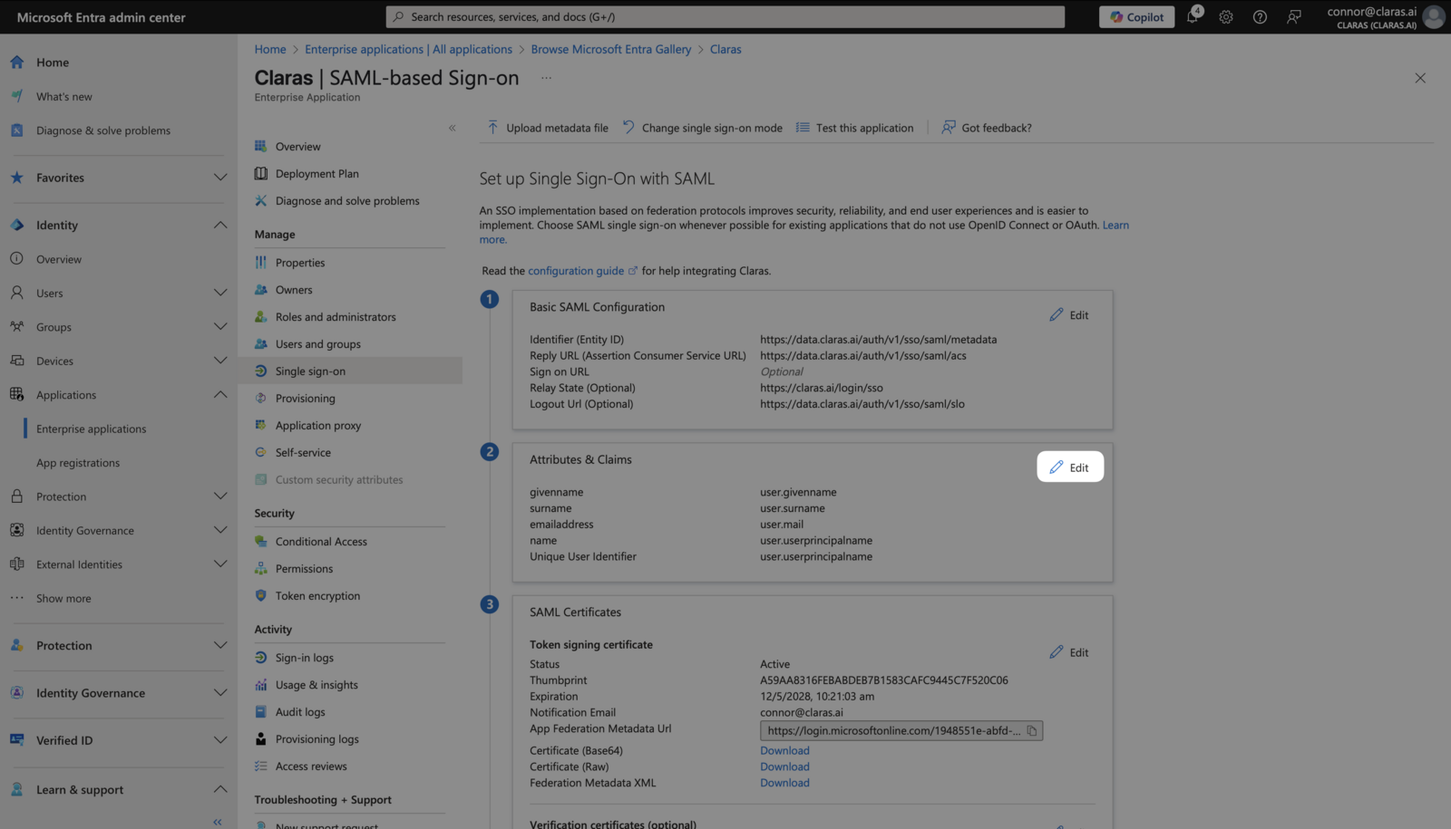Open Conditional Access
Image resolution: width=1451 pixels, height=829 pixels.
pyautogui.click(x=321, y=541)
